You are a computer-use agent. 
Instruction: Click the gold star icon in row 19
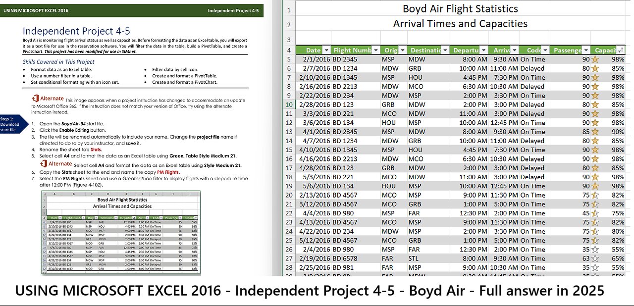click(x=595, y=186)
